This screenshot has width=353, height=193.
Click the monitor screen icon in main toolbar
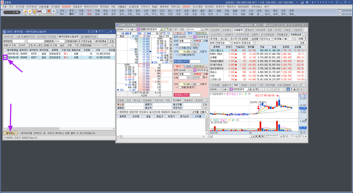(x=49, y=11)
